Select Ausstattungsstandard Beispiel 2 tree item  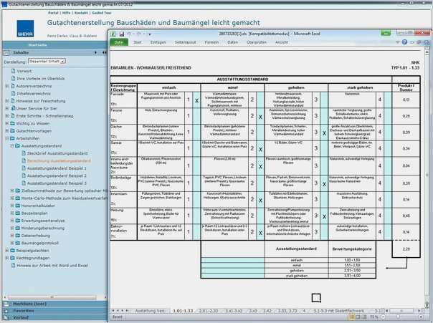(55, 175)
